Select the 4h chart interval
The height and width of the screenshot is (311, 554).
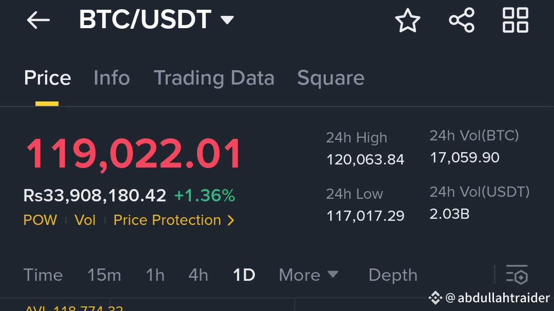click(x=198, y=275)
